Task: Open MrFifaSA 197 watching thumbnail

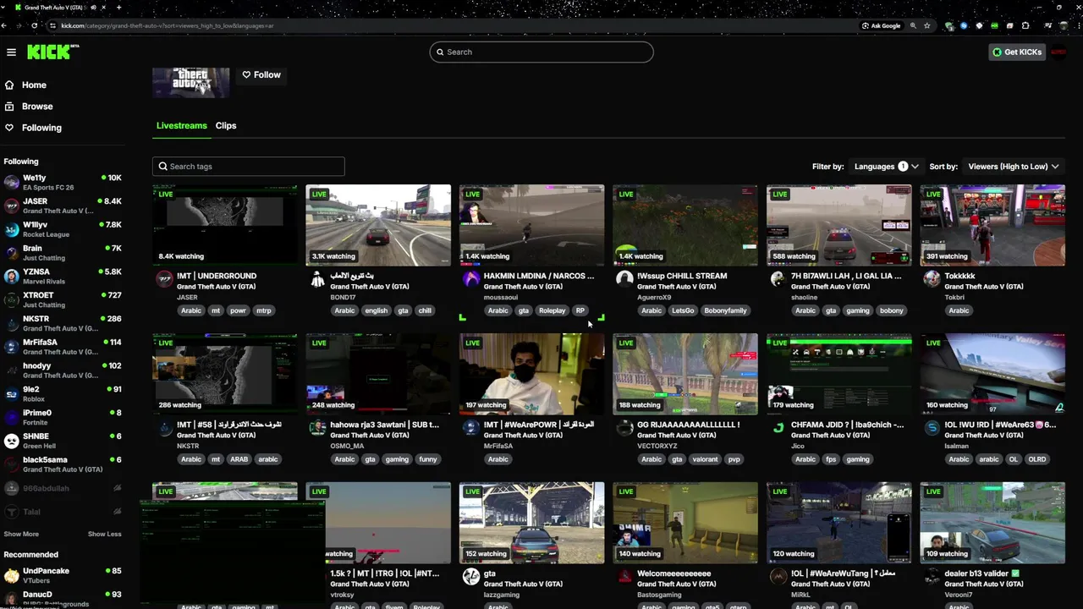Action: pos(532,374)
